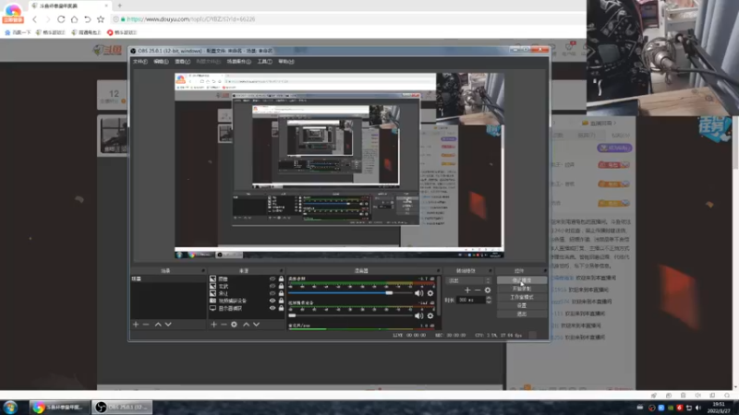The image size is (739, 415).
Task: Mute the desktop audio track
Action: coord(418,293)
